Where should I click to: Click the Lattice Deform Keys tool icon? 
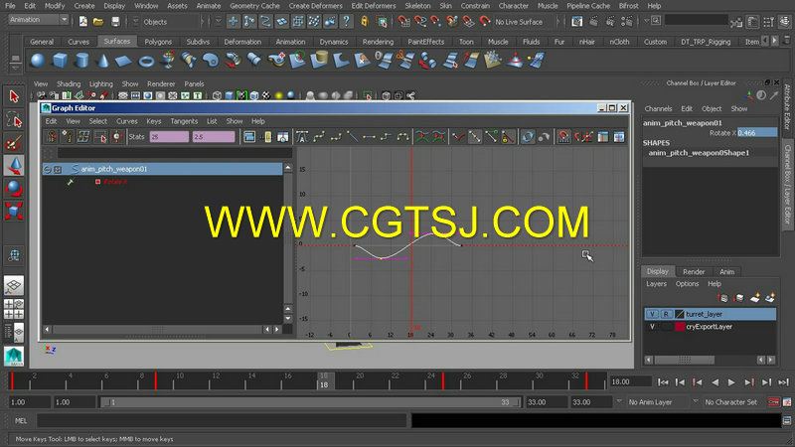tap(84, 137)
